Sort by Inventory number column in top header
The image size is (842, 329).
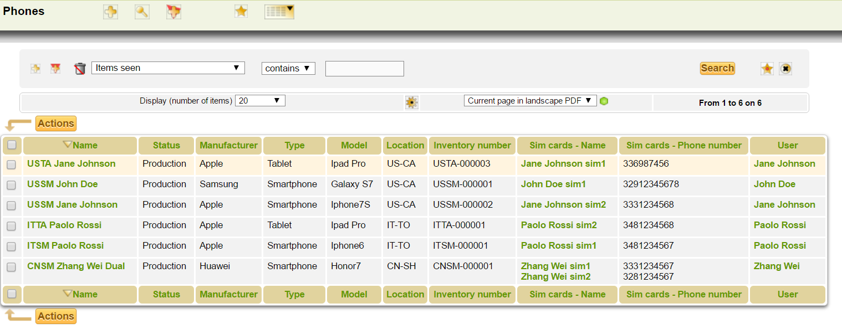(472, 146)
